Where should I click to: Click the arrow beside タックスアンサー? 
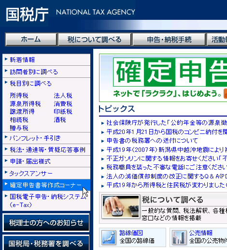pyautogui.click(x=6, y=172)
